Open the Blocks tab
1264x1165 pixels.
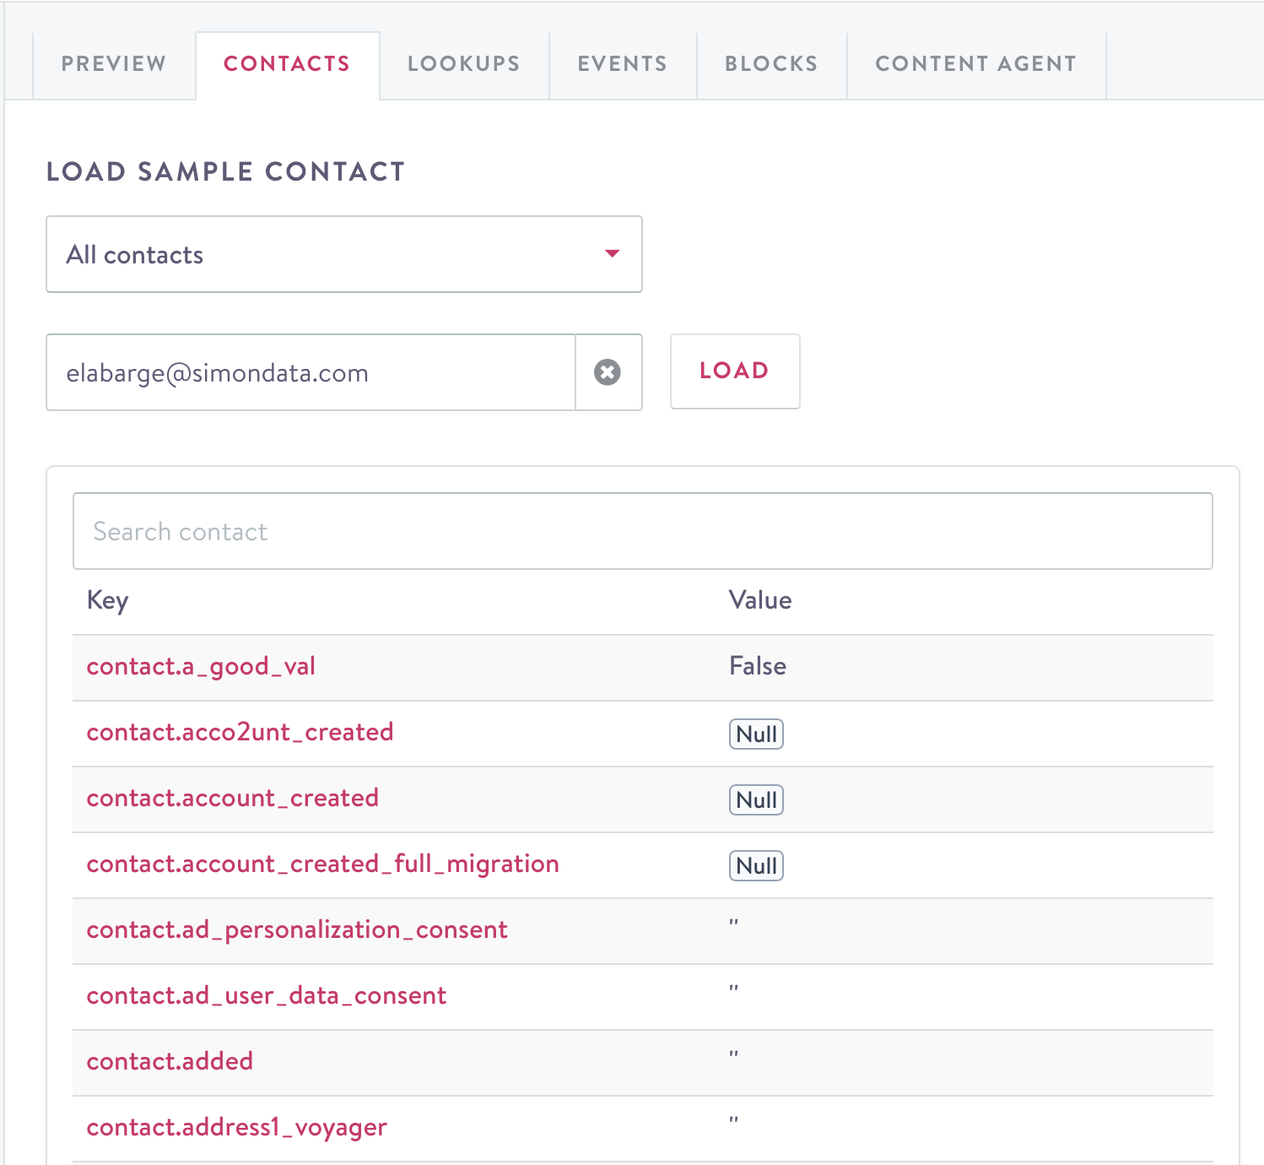point(770,63)
